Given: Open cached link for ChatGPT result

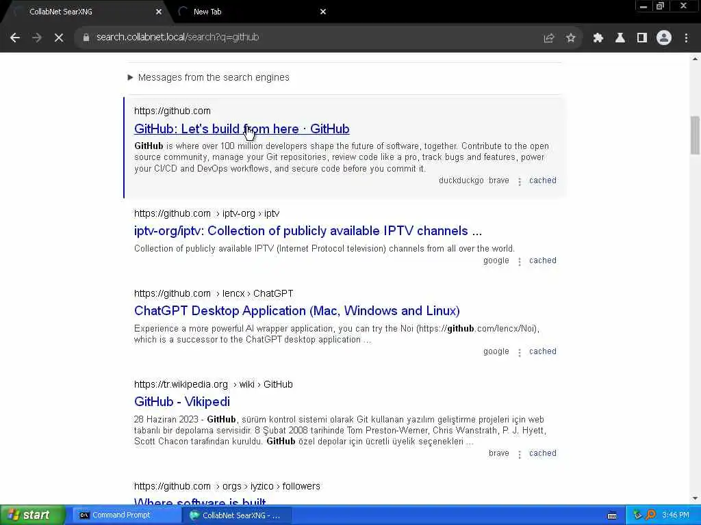Looking at the screenshot, I should click(x=543, y=351).
